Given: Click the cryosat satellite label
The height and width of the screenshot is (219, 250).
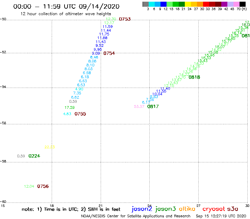Looking at the screenshot, I should 214,209.
